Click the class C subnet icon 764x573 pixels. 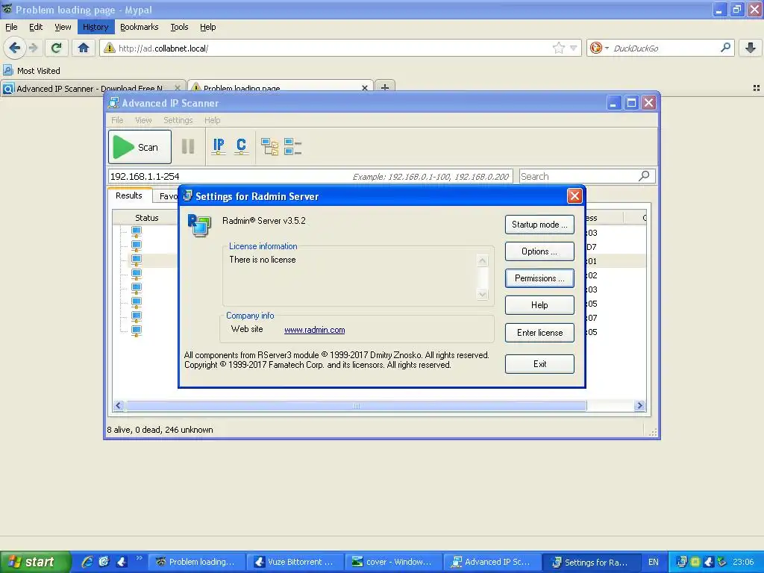[241, 146]
